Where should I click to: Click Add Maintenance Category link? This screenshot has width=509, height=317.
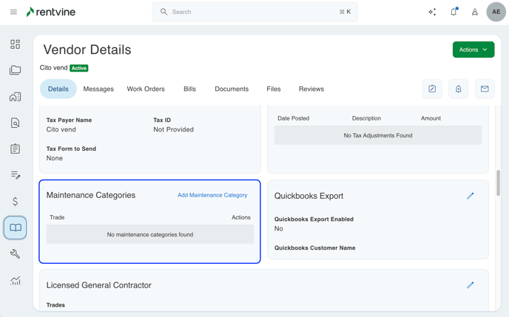(x=212, y=195)
